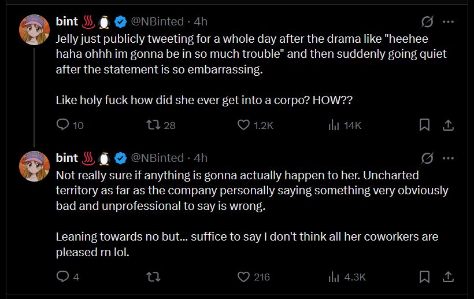Repost the second tweet

tap(154, 277)
